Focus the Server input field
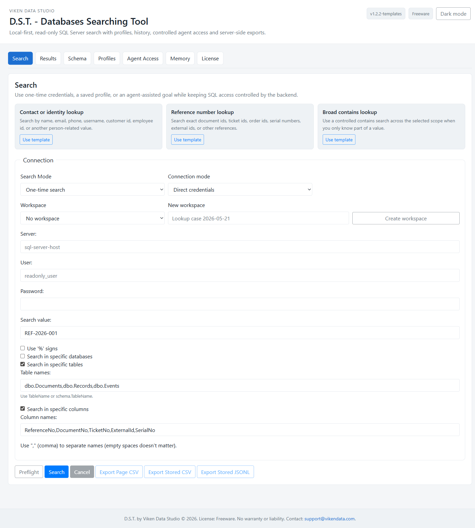Screen dimensions: 475x528 tap(240, 247)
